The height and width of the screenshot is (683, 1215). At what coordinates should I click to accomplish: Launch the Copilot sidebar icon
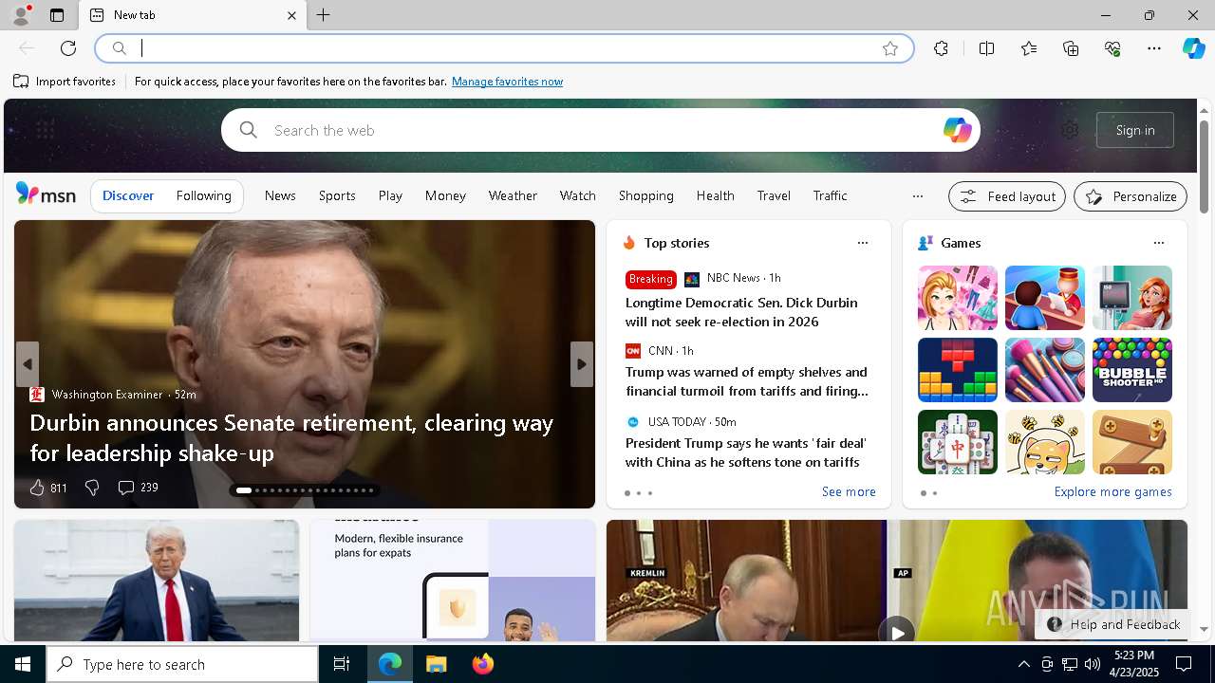1193,48
